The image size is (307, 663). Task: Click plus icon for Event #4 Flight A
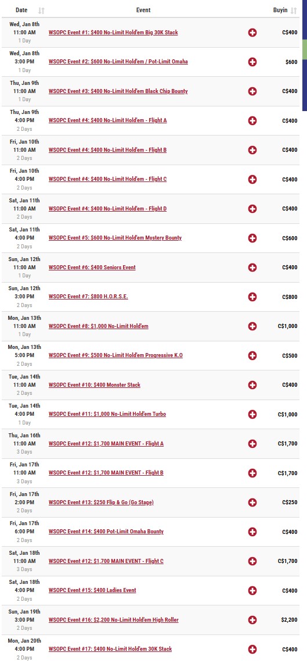[x=252, y=121]
